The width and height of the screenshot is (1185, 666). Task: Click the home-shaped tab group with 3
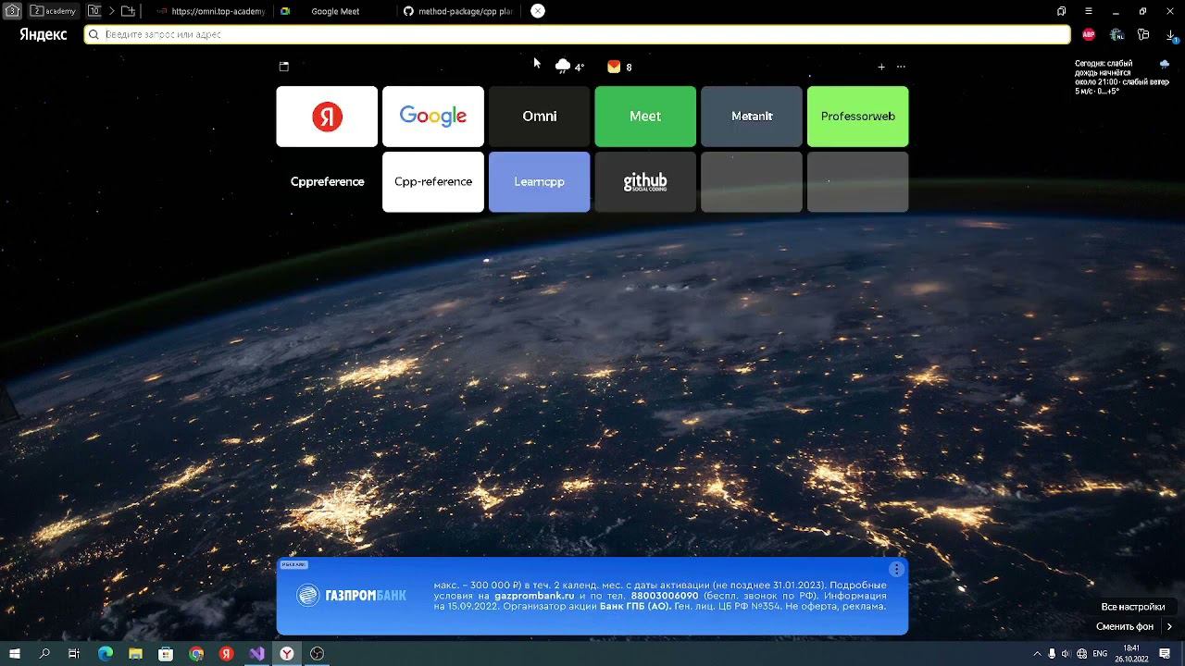(12, 11)
